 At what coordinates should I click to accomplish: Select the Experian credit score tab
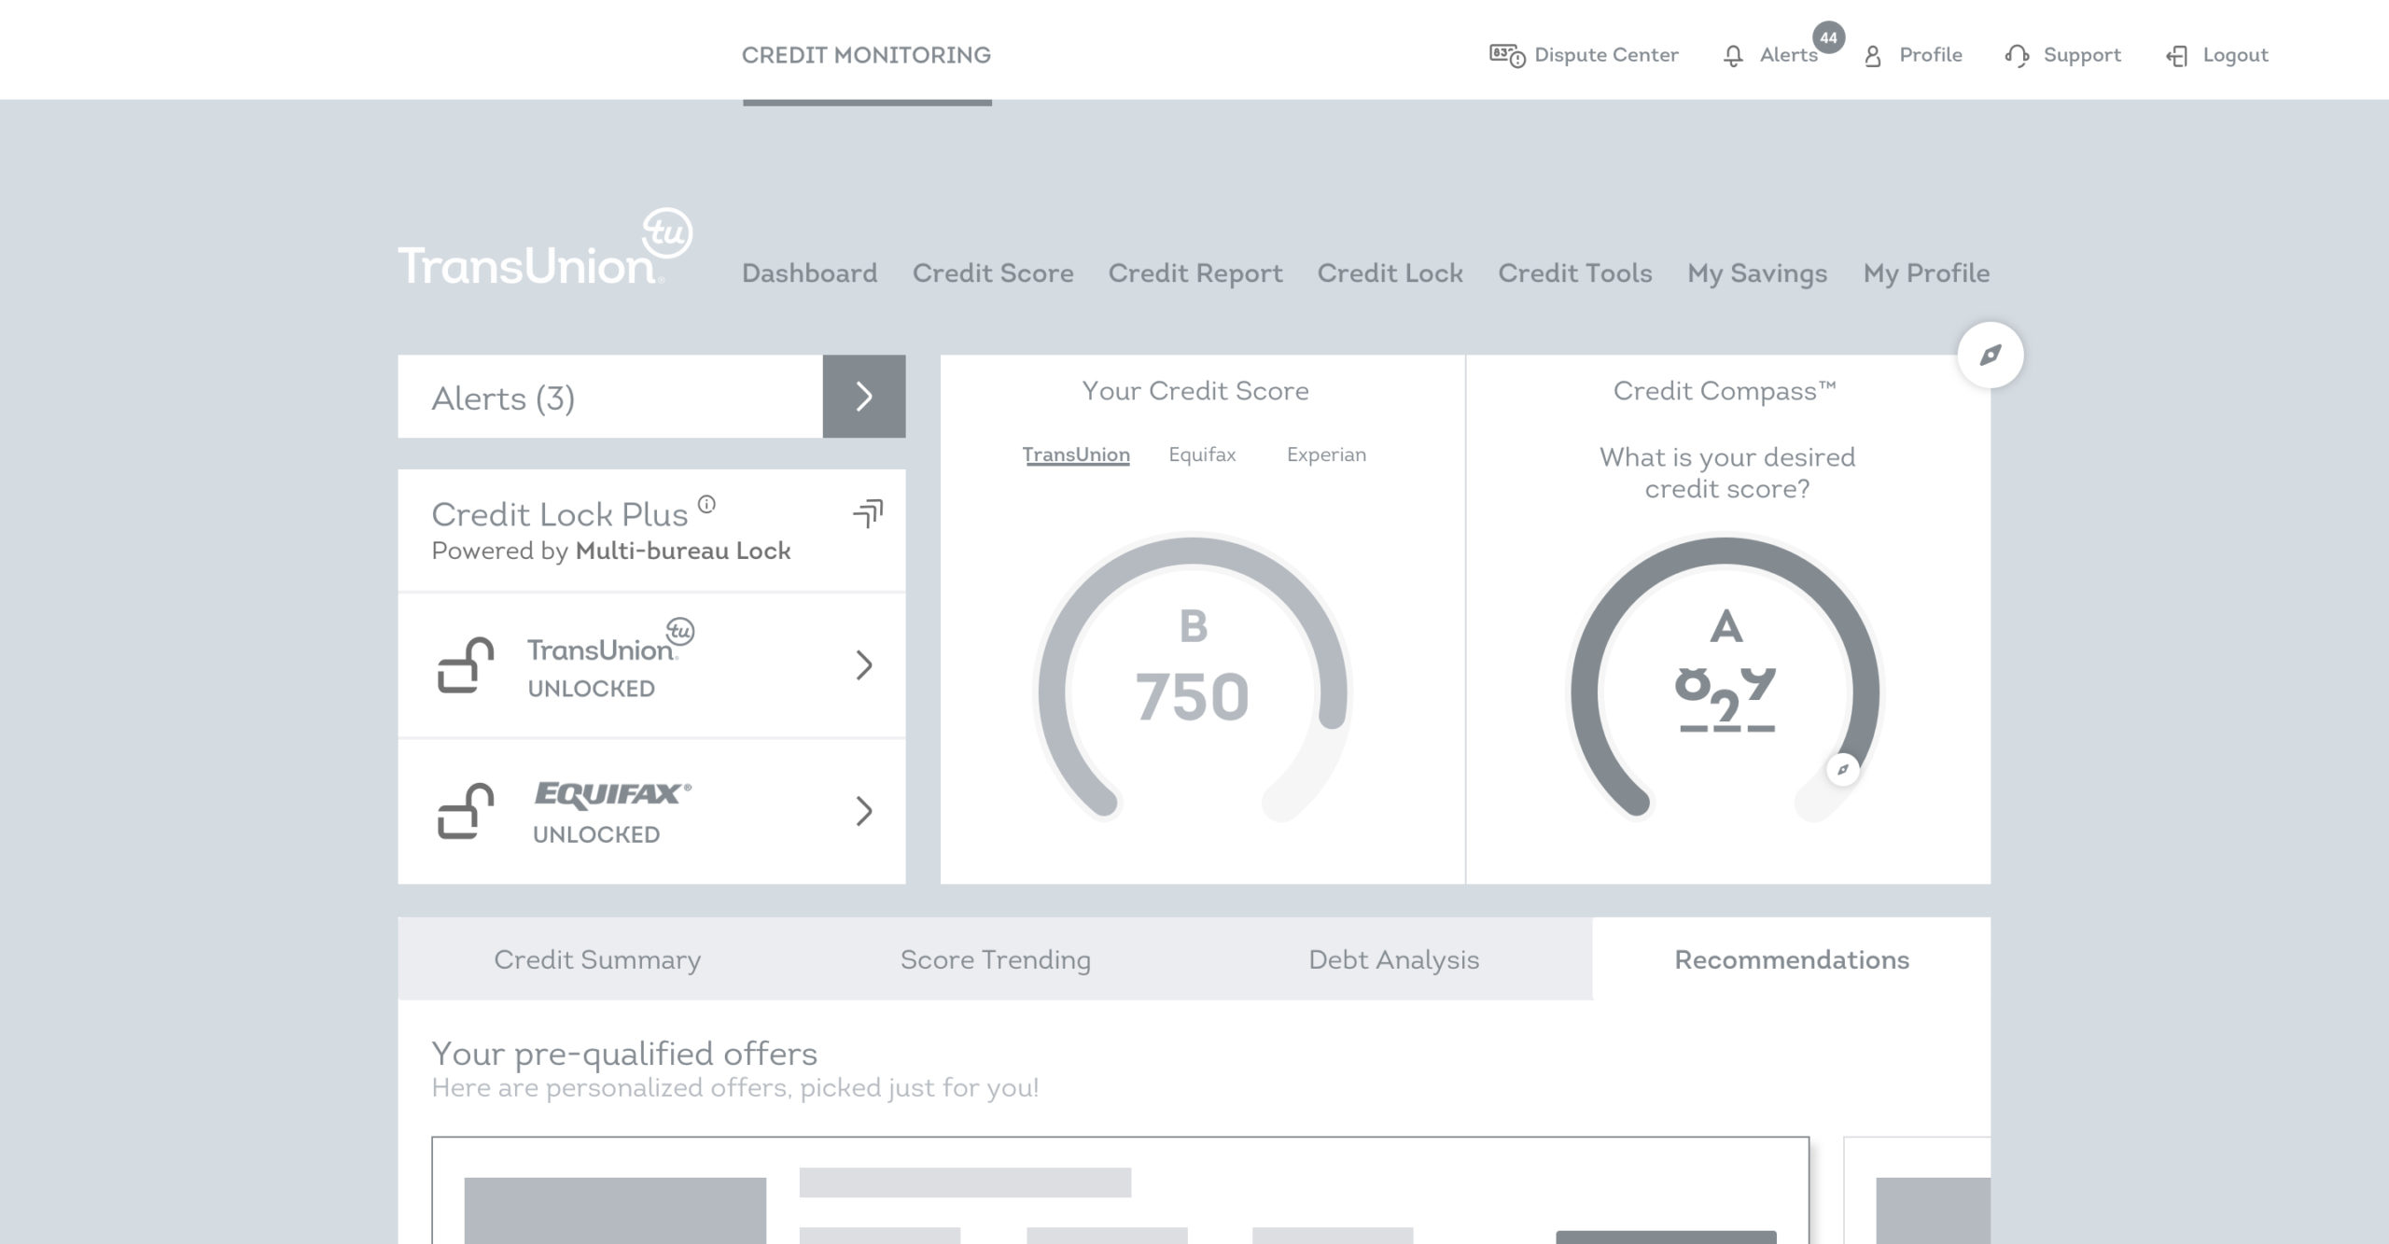pyautogui.click(x=1324, y=455)
